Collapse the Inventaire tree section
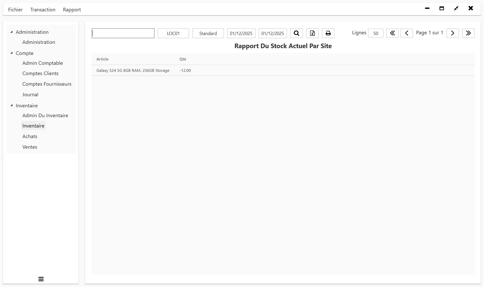484x287 pixels. click(x=12, y=105)
